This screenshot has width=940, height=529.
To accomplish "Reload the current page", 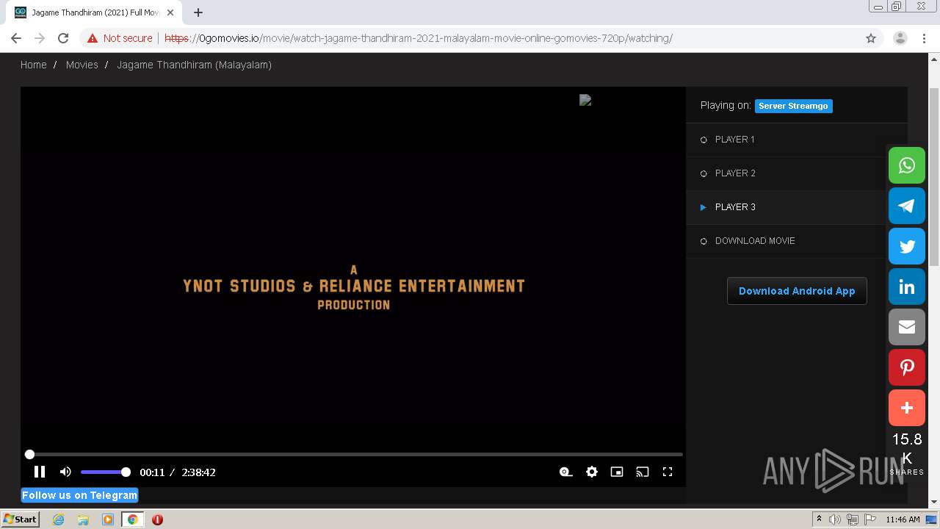I will coord(63,38).
